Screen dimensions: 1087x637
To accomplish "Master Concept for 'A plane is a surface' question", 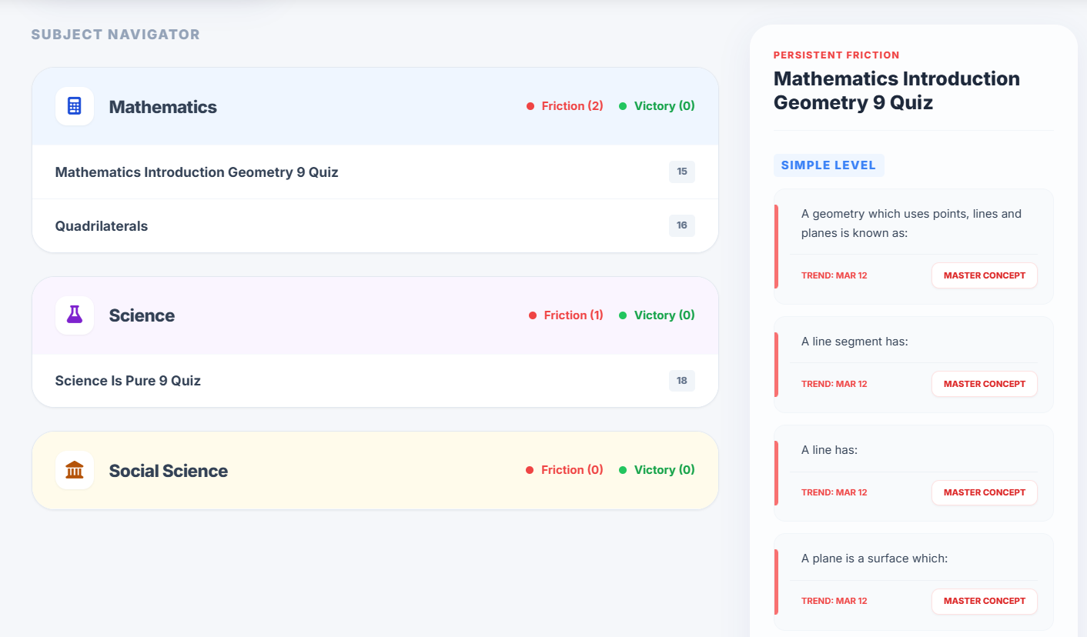I will click(985, 601).
